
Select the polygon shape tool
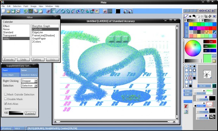pyautogui.click(x=68, y=11)
